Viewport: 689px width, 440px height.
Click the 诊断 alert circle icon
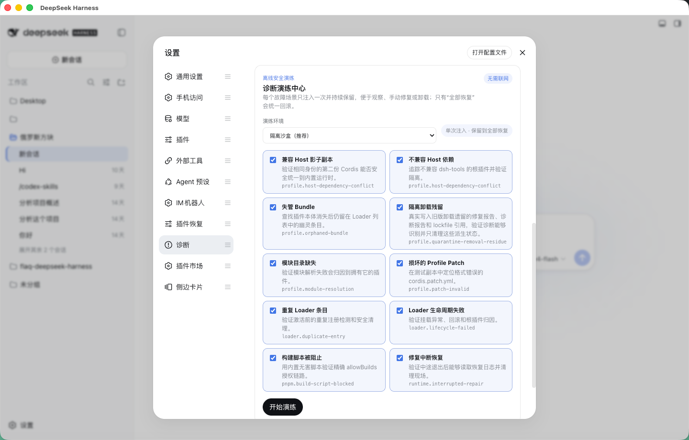coord(168,245)
